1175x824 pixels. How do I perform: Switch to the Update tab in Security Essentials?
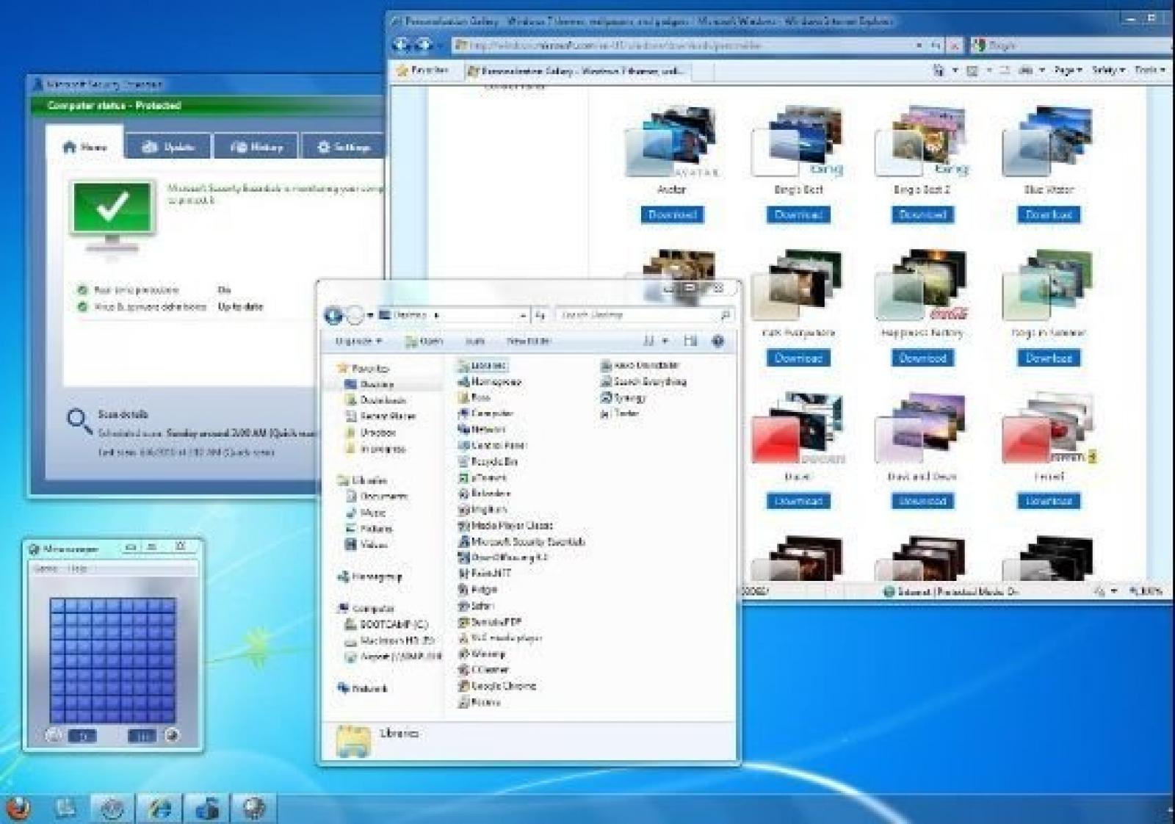168,147
